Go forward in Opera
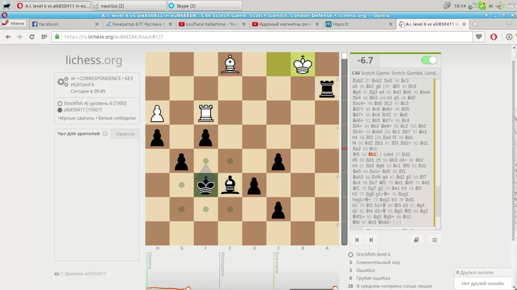517x290 pixels. (x=19, y=37)
